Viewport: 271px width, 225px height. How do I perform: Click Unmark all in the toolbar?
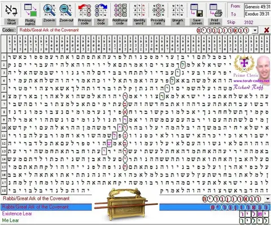(x=178, y=14)
